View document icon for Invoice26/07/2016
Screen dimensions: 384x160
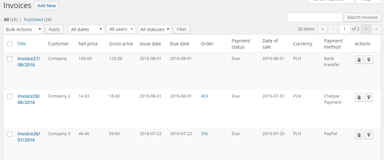pyautogui.click(x=359, y=135)
